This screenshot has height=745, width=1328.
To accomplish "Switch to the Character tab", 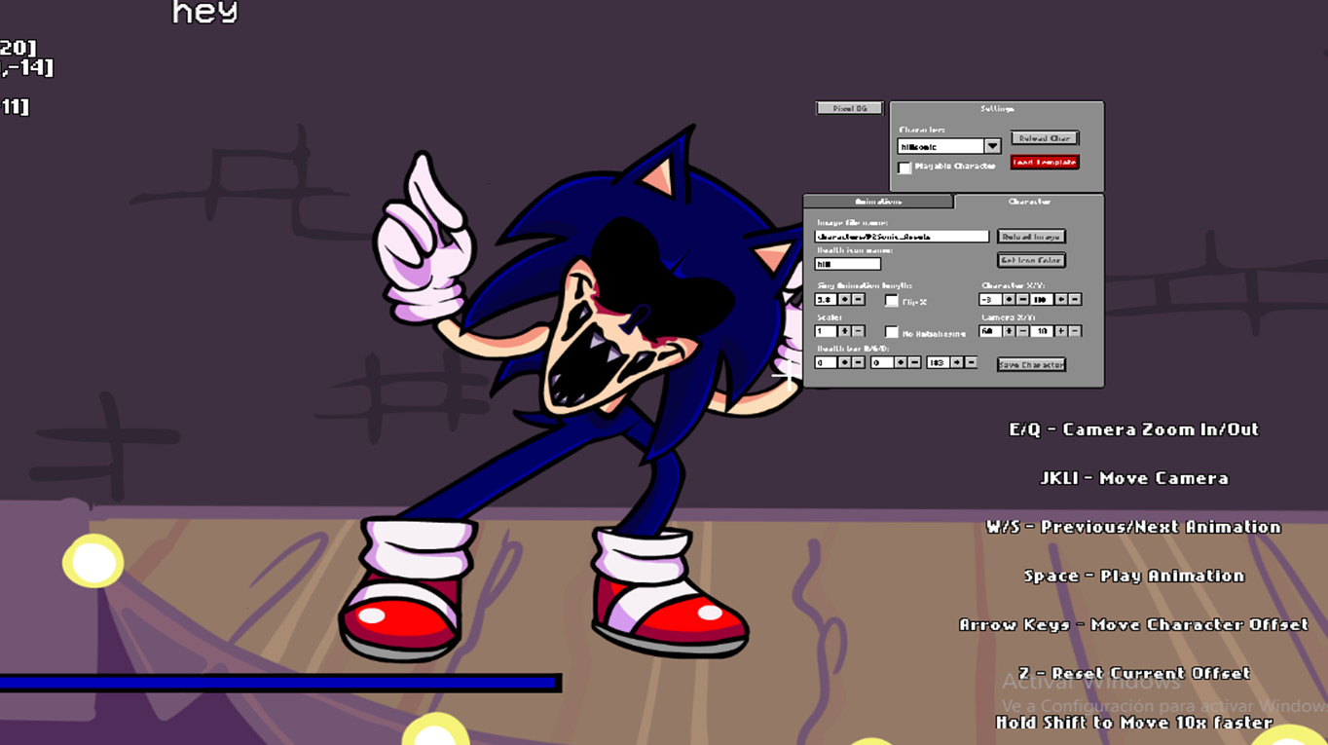I will coord(1029,202).
